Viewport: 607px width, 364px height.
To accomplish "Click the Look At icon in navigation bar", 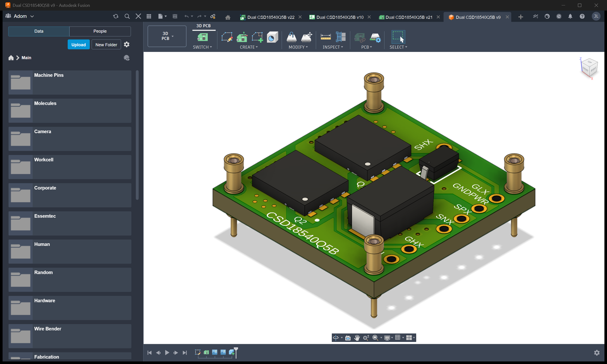I will (x=348, y=338).
